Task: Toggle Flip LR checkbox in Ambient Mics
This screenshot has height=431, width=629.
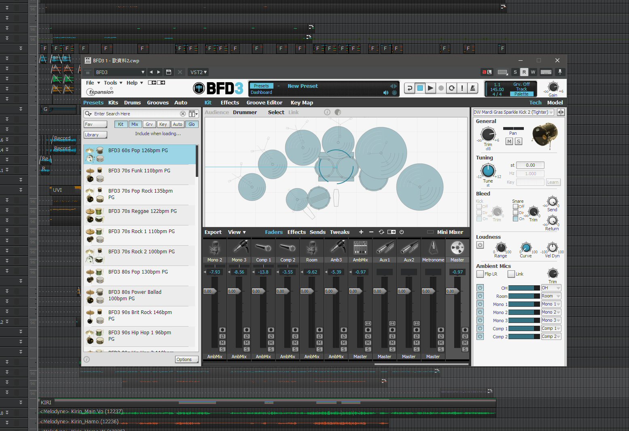Action: point(480,274)
